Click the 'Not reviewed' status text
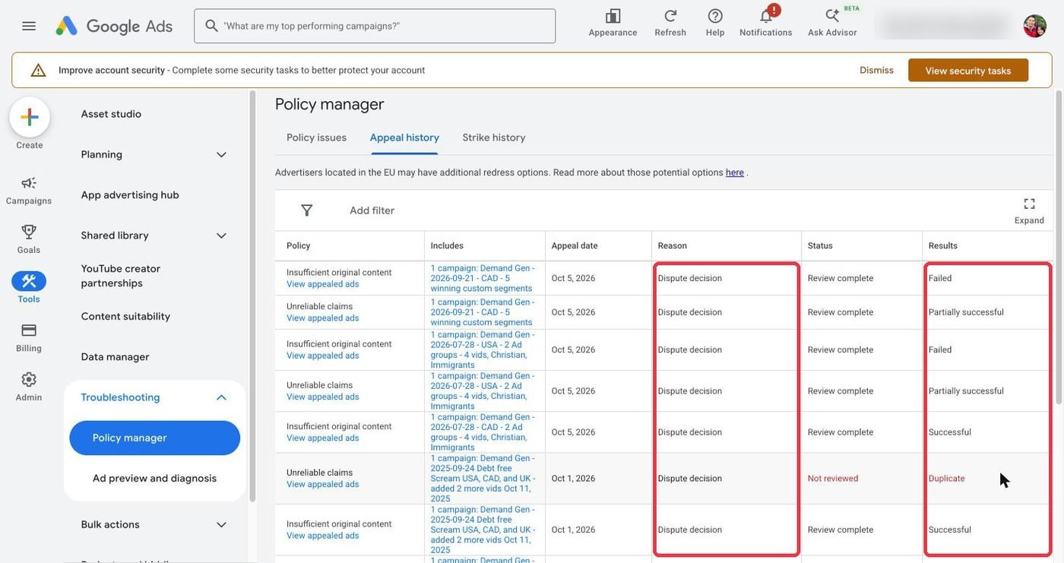Screen dimensions: 1064x563 (833, 479)
